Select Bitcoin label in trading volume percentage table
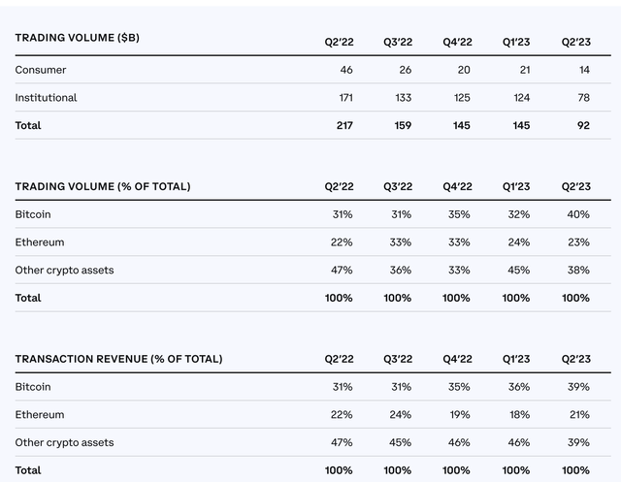The height and width of the screenshot is (482, 621). point(33,214)
